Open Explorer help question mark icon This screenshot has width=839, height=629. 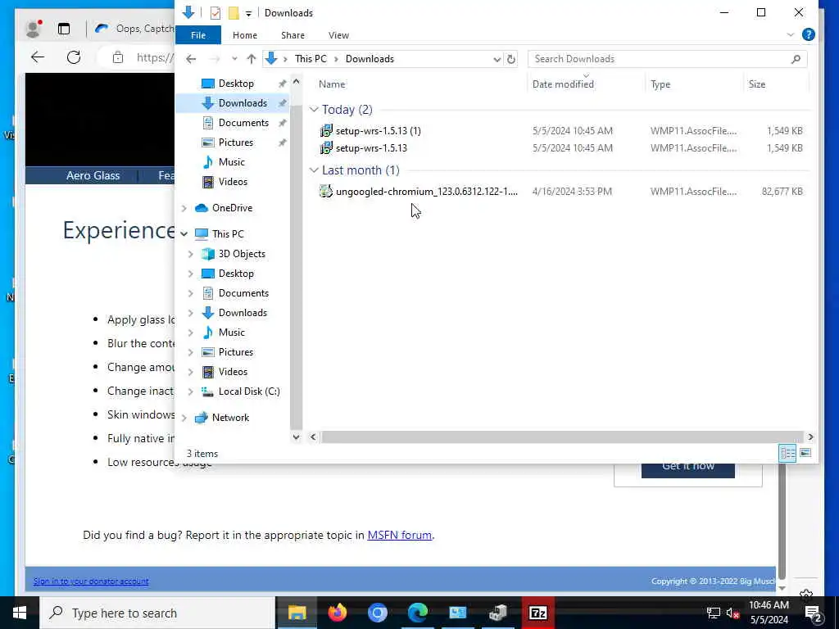tap(809, 34)
